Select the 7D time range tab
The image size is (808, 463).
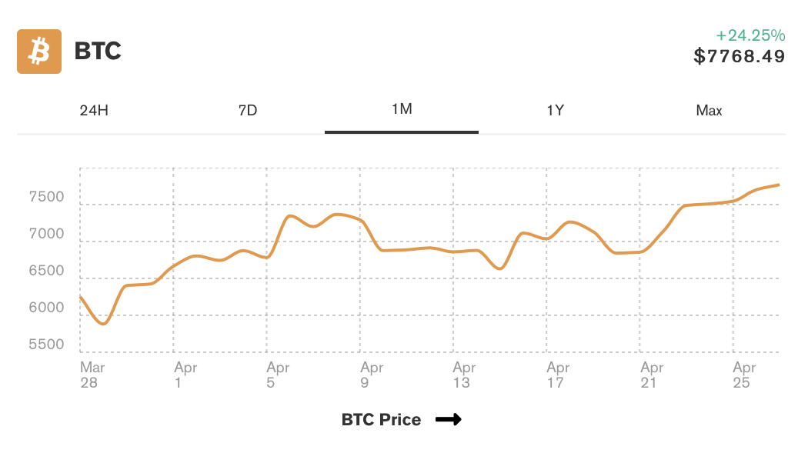[248, 110]
